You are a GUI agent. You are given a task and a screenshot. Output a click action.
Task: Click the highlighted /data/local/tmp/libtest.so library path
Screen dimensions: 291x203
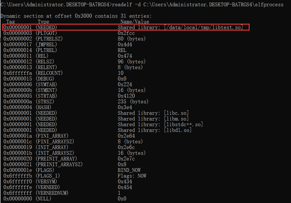click(x=203, y=27)
